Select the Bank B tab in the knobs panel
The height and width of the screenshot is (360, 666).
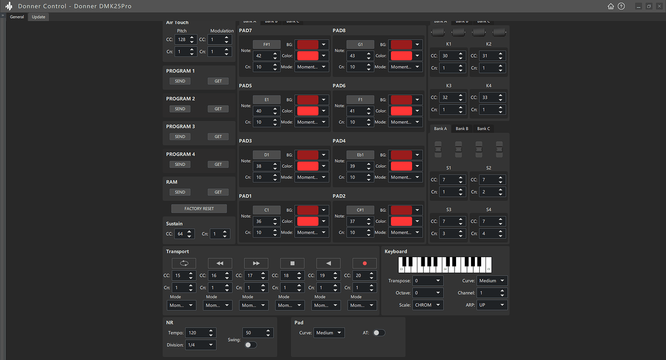pyautogui.click(x=462, y=21)
